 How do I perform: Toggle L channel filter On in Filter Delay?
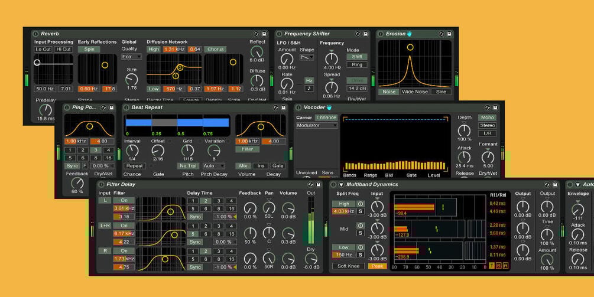pos(124,201)
